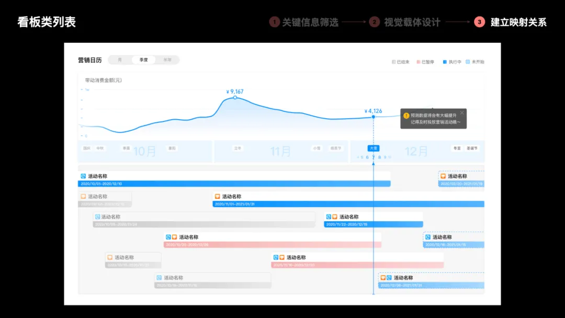Click blue channel icon on activity 2020/11/22-2020/12/15
Screen dimensions: 565x318
click(x=329, y=217)
